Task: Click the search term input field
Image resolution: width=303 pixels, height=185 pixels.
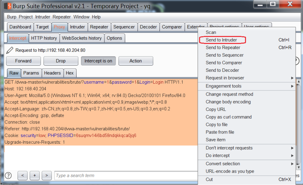Action: click(x=126, y=176)
